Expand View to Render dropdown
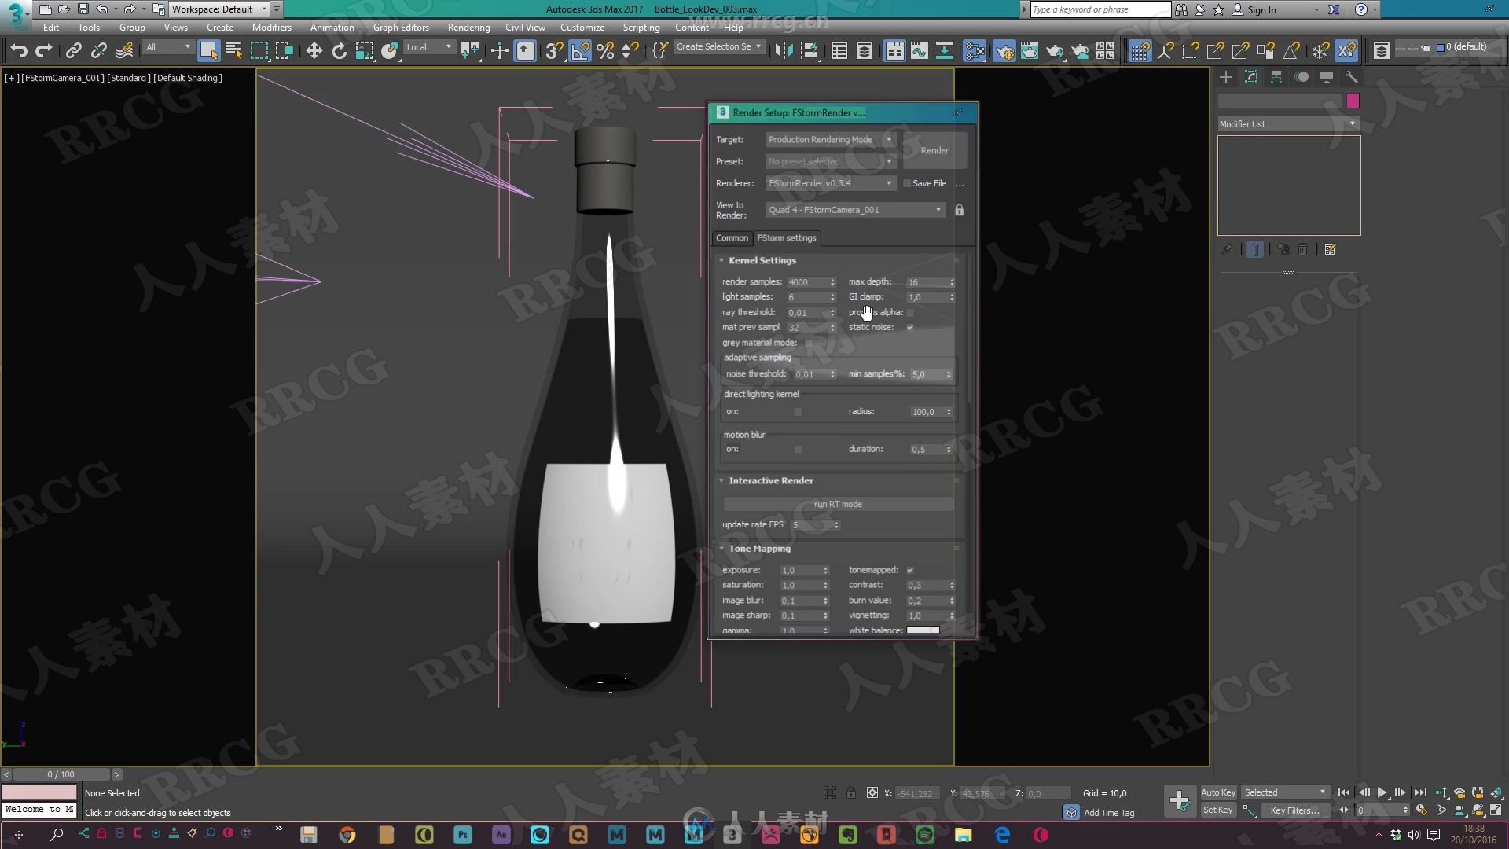The image size is (1509, 849). 939,209
